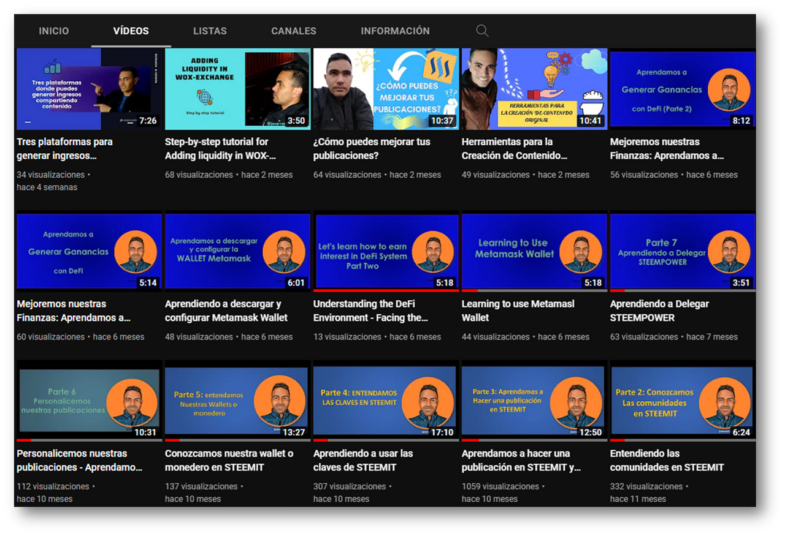The image size is (785, 536).
Task: Click the 3:50 duration badge
Action: 296,121
